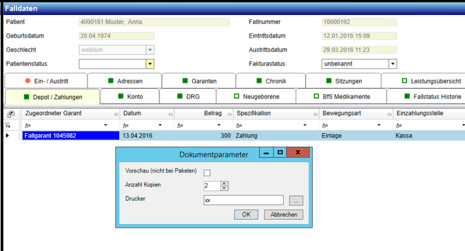The image size is (465, 251).
Task: Click the Kassa cell in the row
Action: pyautogui.click(x=429, y=136)
